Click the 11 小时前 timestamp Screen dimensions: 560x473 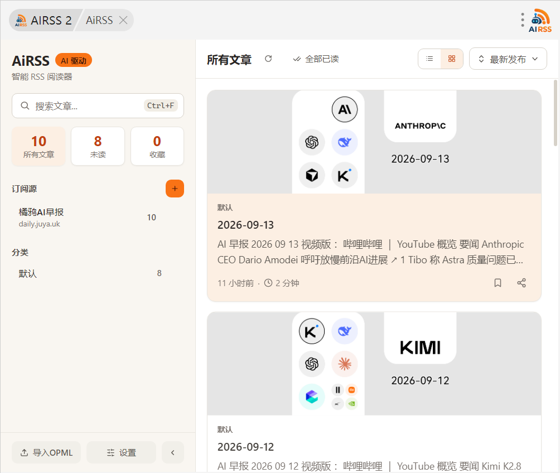click(236, 283)
